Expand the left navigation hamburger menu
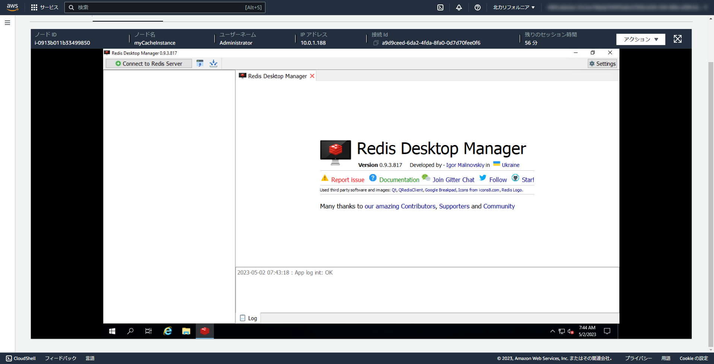The width and height of the screenshot is (714, 364). 7,23
